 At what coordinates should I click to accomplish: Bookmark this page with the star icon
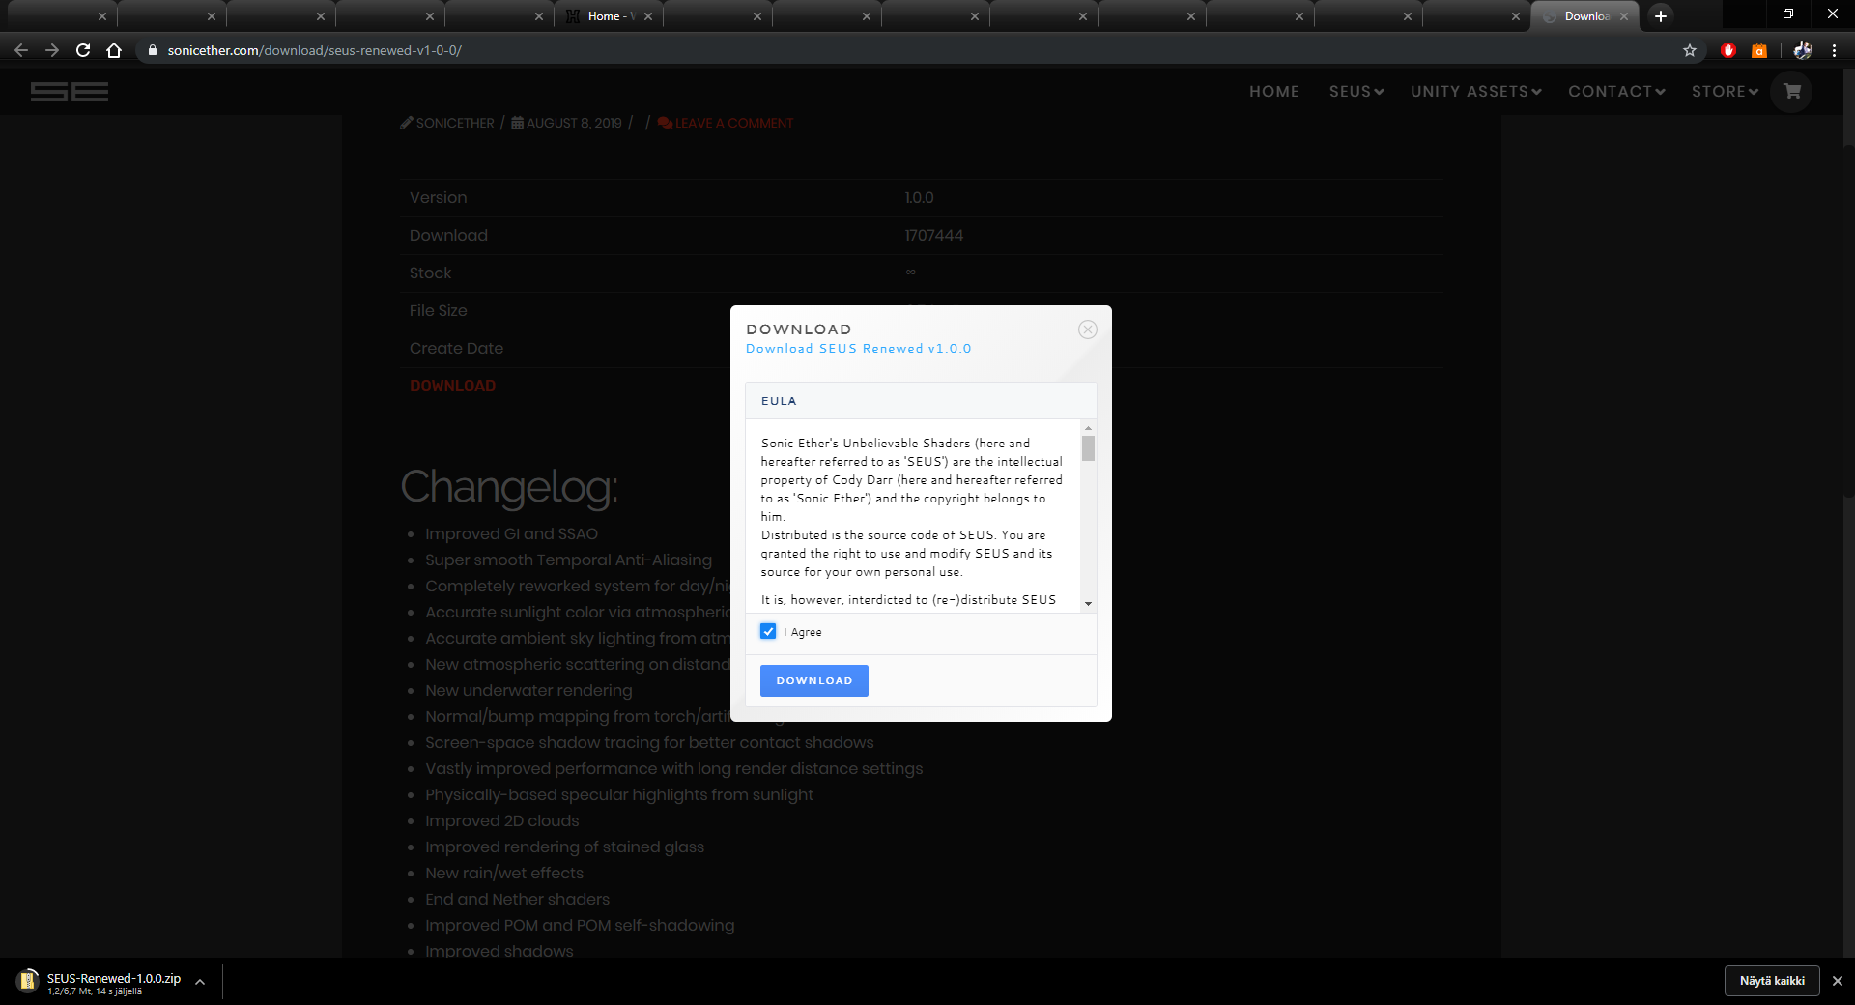1690,50
